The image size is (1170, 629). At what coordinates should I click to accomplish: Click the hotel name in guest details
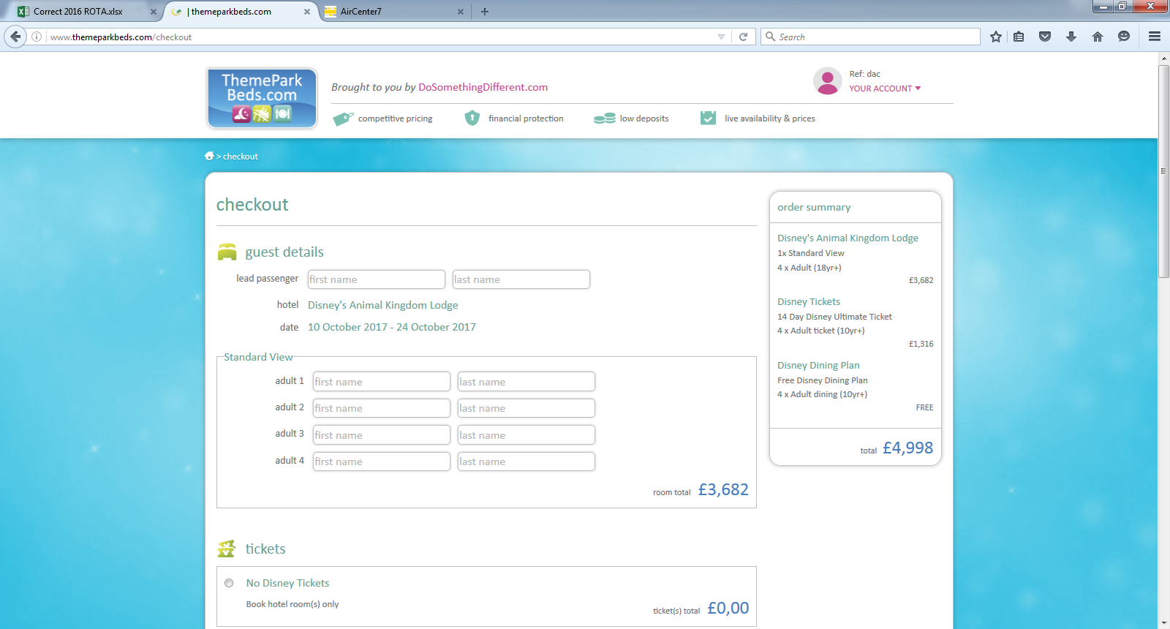(383, 305)
